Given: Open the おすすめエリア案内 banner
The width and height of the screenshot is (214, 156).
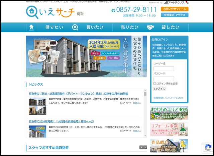Looking at the screenshot, I should point(169,113).
